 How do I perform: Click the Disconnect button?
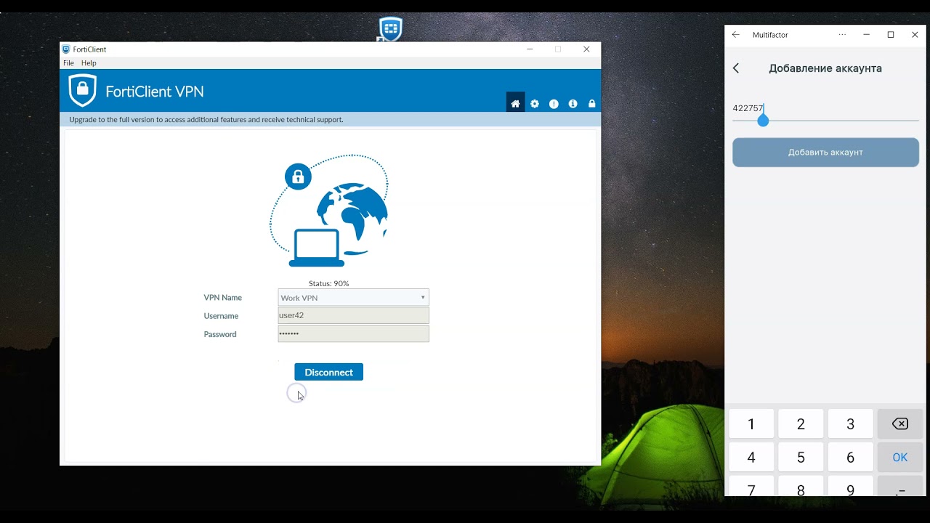pos(328,372)
